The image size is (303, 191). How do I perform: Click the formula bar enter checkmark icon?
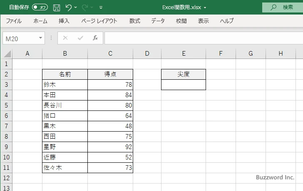pyautogui.click(x=80, y=38)
